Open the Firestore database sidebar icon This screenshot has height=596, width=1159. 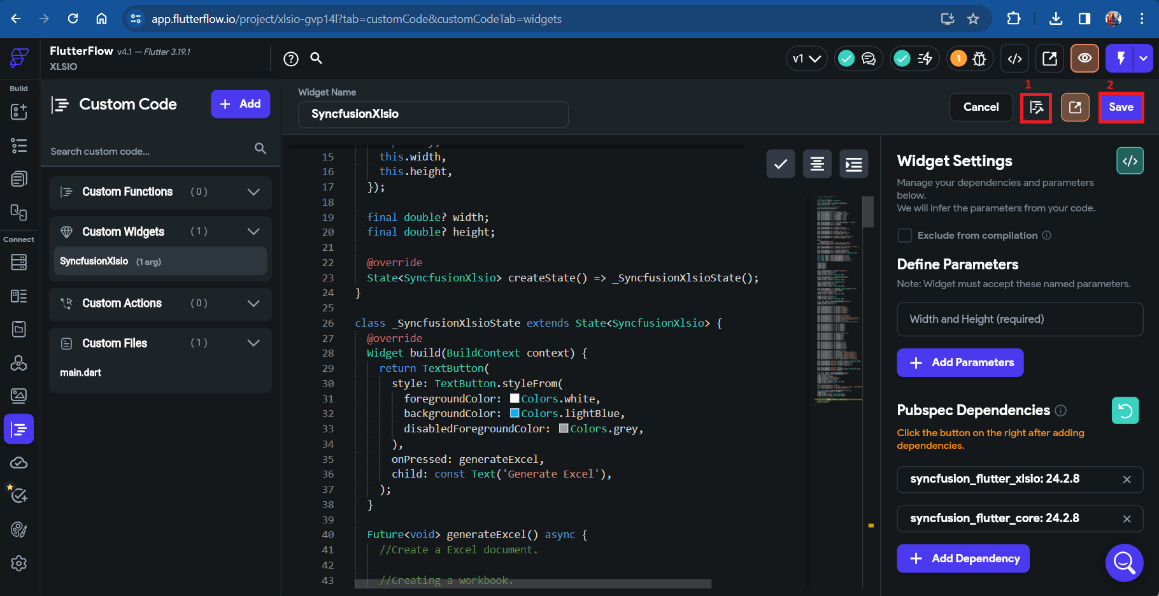19,262
